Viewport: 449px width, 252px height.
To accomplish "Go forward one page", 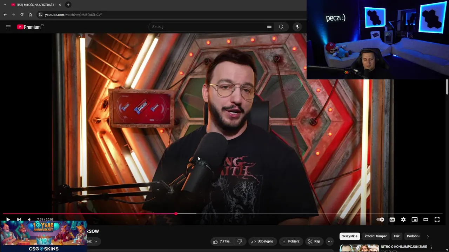I will (x=13, y=15).
